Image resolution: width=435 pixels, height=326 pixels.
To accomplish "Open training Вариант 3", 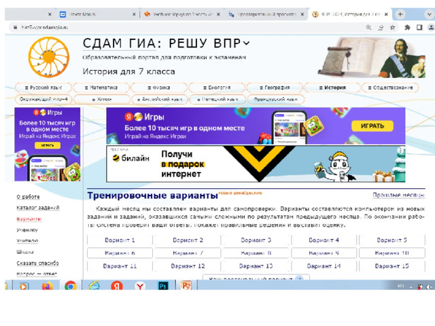I will 256,240.
